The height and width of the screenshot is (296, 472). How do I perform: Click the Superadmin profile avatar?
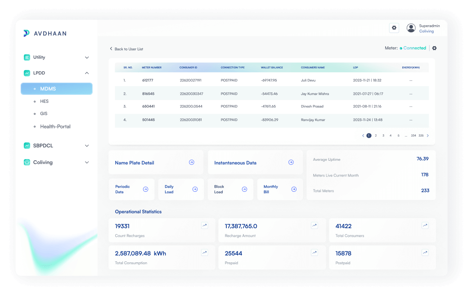pyautogui.click(x=411, y=27)
